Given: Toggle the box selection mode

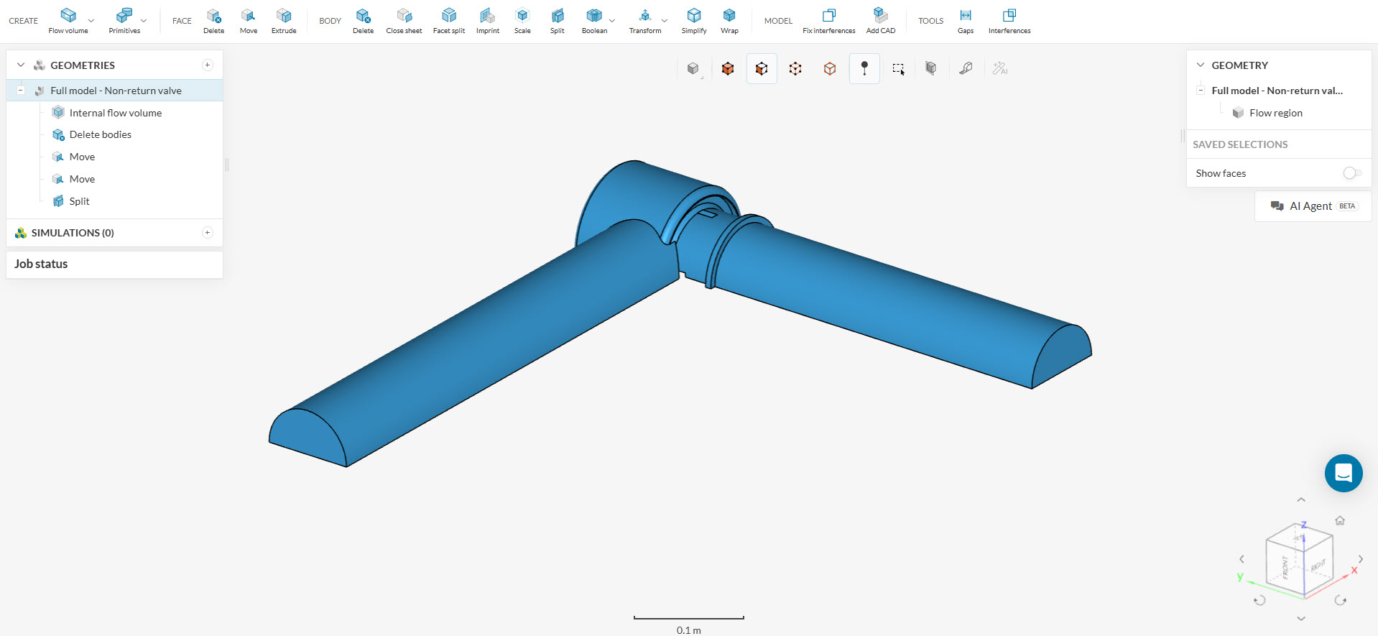Looking at the screenshot, I should point(898,69).
